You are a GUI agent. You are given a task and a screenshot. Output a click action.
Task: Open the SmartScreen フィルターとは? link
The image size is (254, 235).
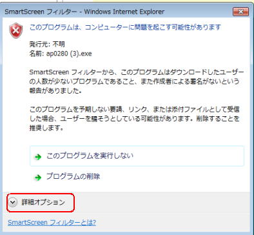point(52,222)
